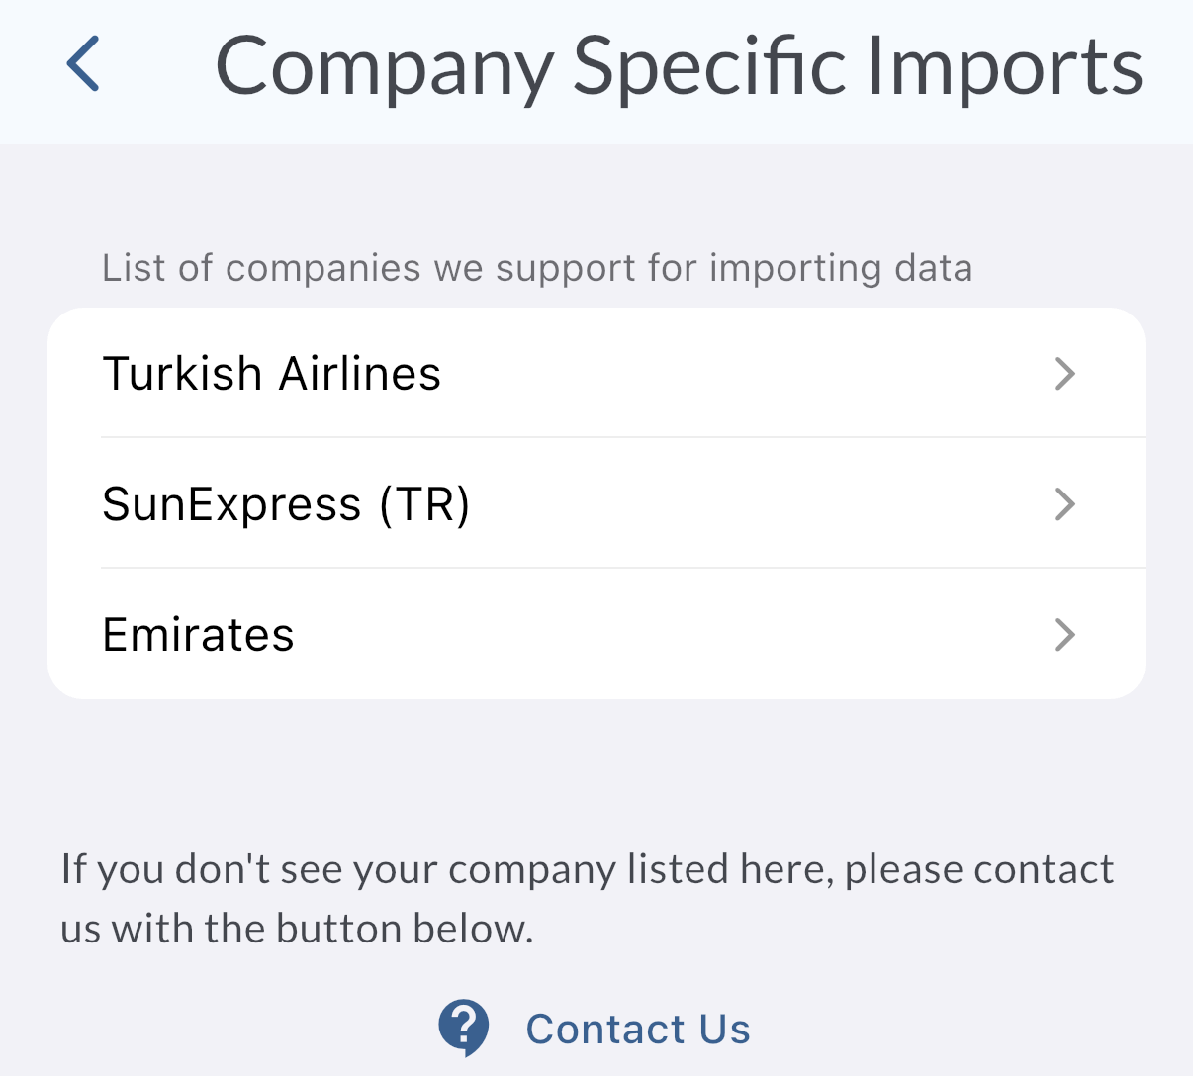Click the question mark help icon

coord(463,1028)
